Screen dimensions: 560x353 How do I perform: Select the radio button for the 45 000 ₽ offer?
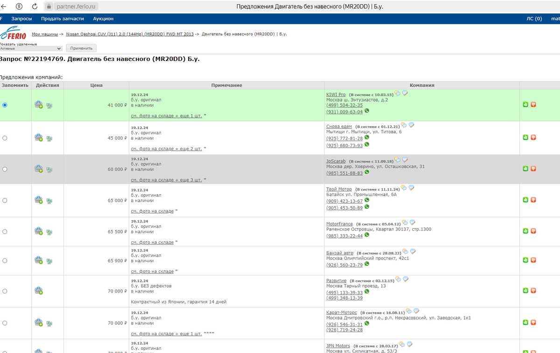pyautogui.click(x=5, y=138)
